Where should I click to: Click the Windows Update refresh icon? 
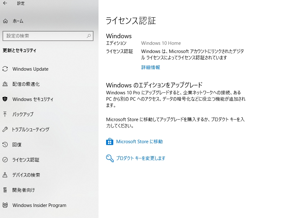[5, 69]
